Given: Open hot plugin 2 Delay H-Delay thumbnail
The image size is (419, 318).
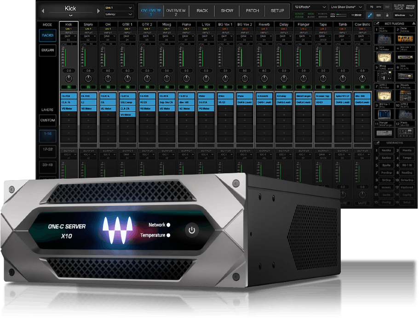Looking at the screenshot, I should tap(405, 39).
